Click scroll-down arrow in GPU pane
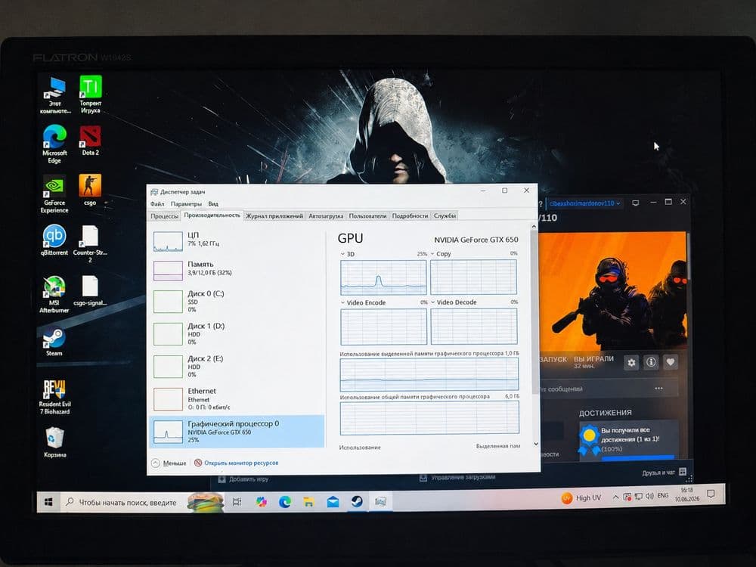 (536, 444)
